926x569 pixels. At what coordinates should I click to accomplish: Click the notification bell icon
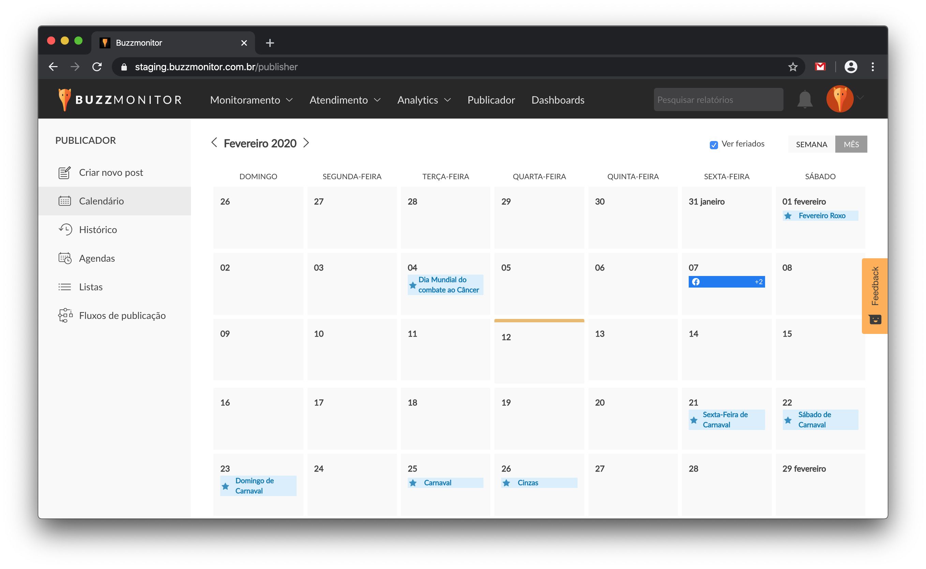[x=804, y=100]
